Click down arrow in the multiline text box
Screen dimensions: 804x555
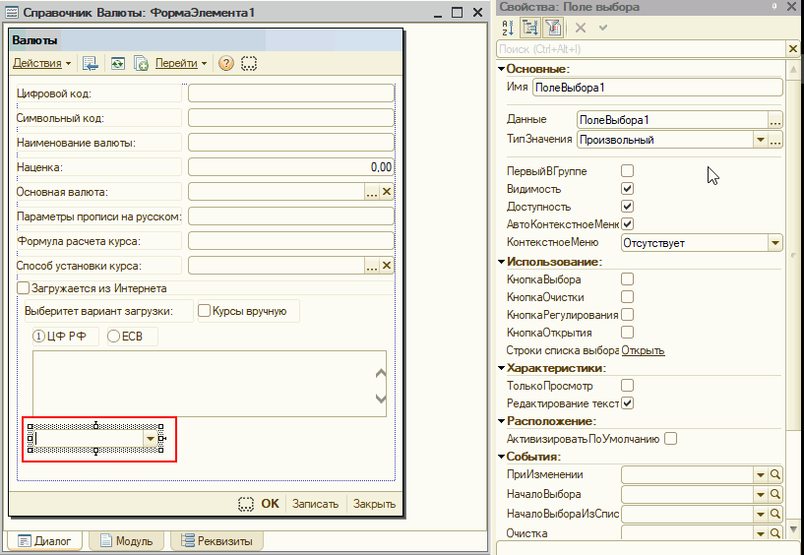tap(381, 398)
